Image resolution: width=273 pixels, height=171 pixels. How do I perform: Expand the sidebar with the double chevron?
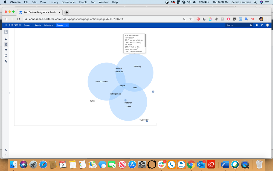(x=6, y=155)
